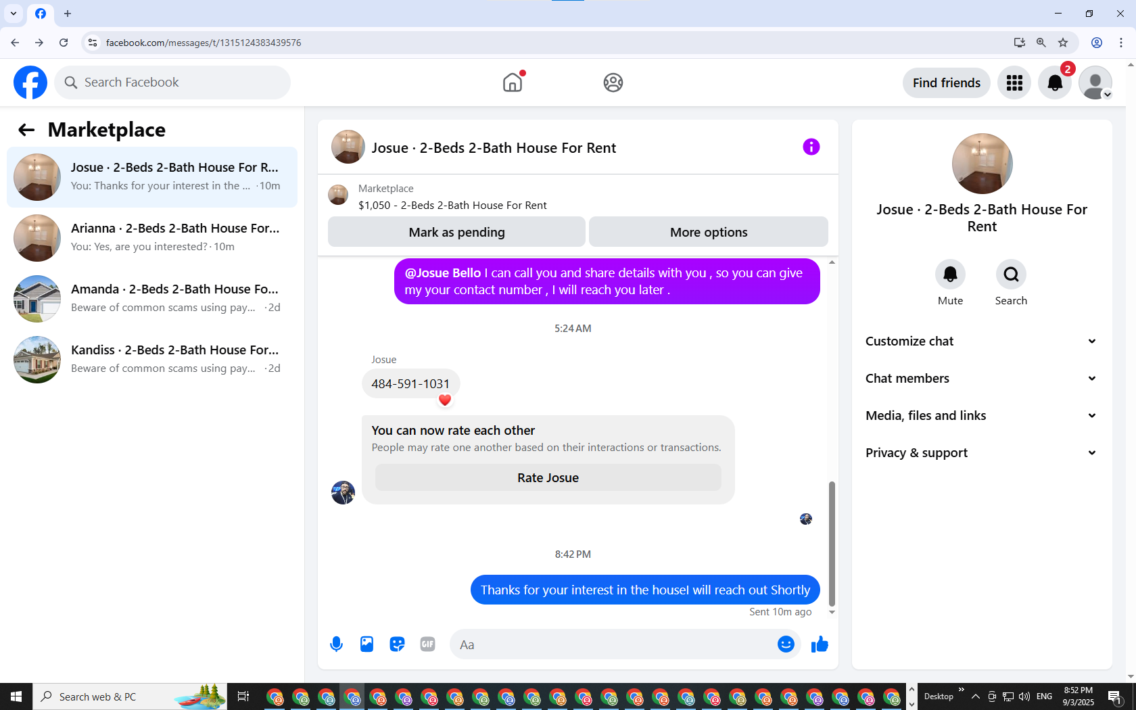This screenshot has height=710, width=1136.
Task: Click the heart reaction on the phone number
Action: click(445, 400)
